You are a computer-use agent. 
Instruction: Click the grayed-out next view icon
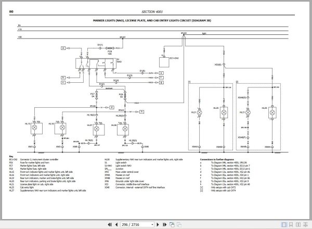coord(179,225)
